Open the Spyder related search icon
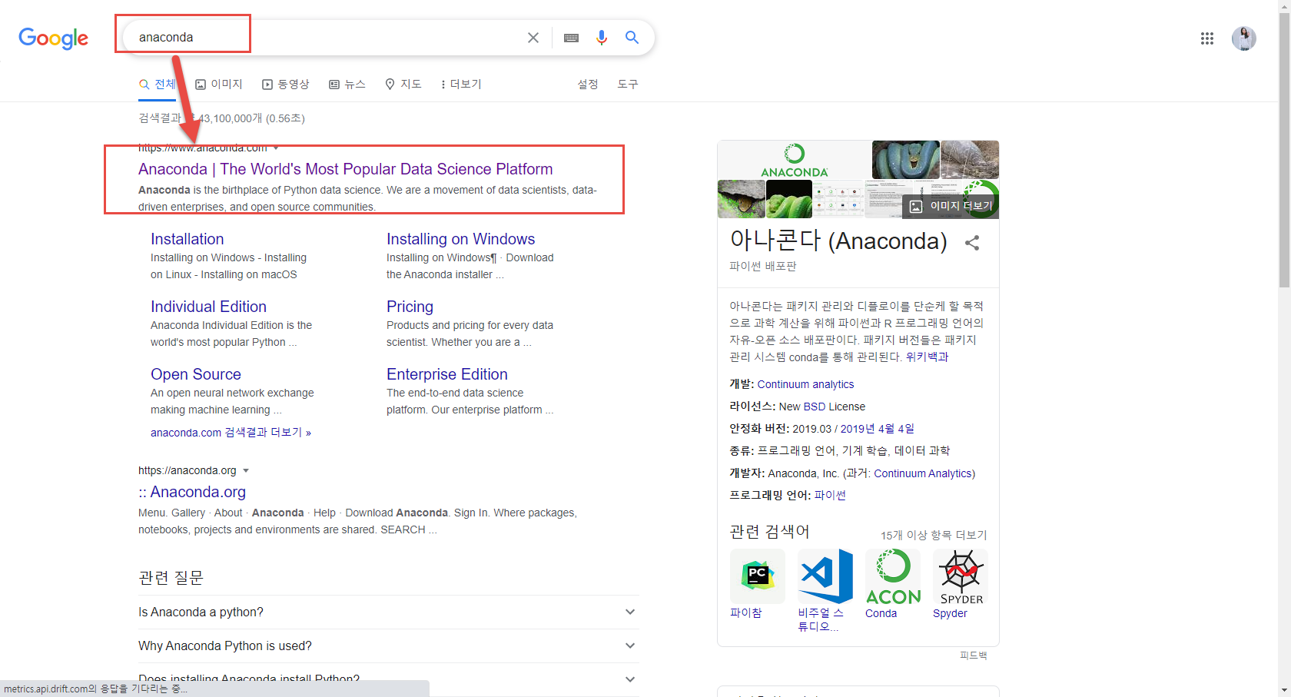 tap(961, 576)
